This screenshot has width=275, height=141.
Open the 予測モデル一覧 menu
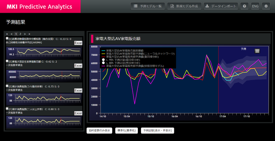(148, 6)
